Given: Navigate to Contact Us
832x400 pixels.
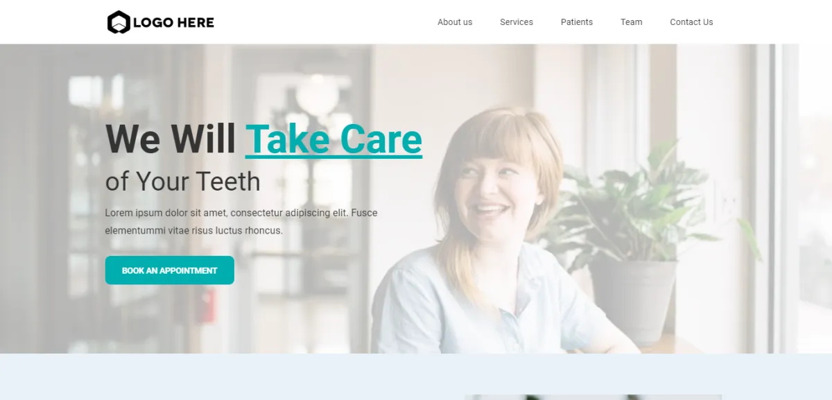Looking at the screenshot, I should coord(691,22).
